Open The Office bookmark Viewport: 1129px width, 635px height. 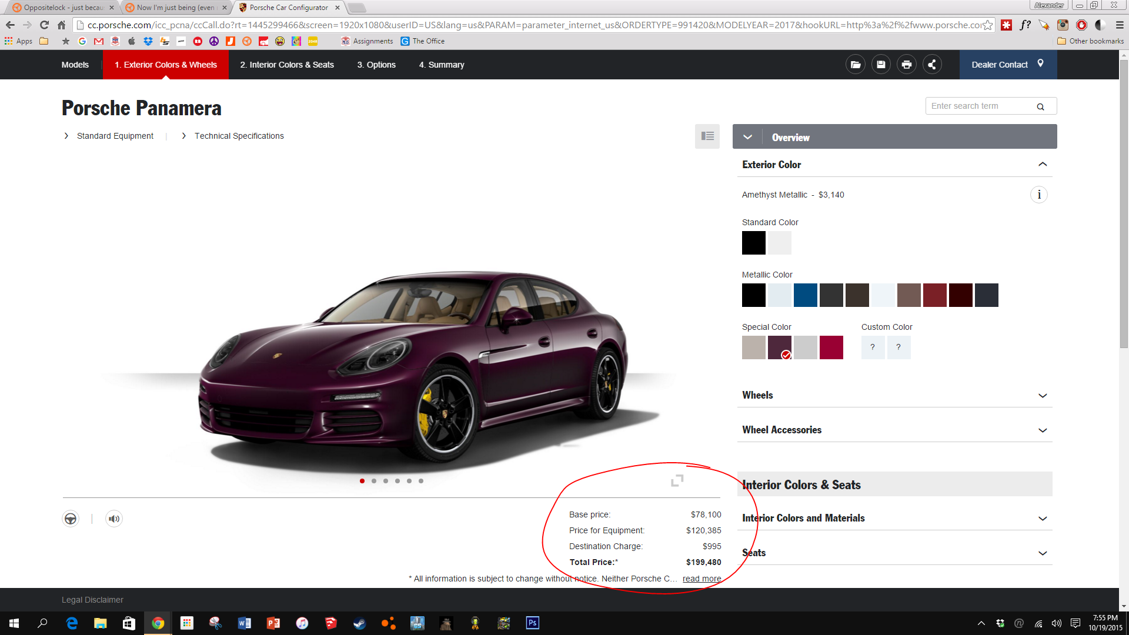423,41
